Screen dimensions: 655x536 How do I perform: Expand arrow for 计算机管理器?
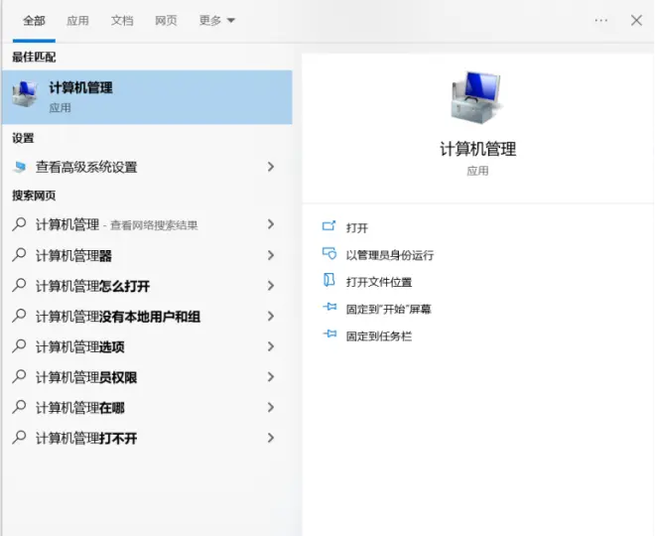tap(271, 255)
